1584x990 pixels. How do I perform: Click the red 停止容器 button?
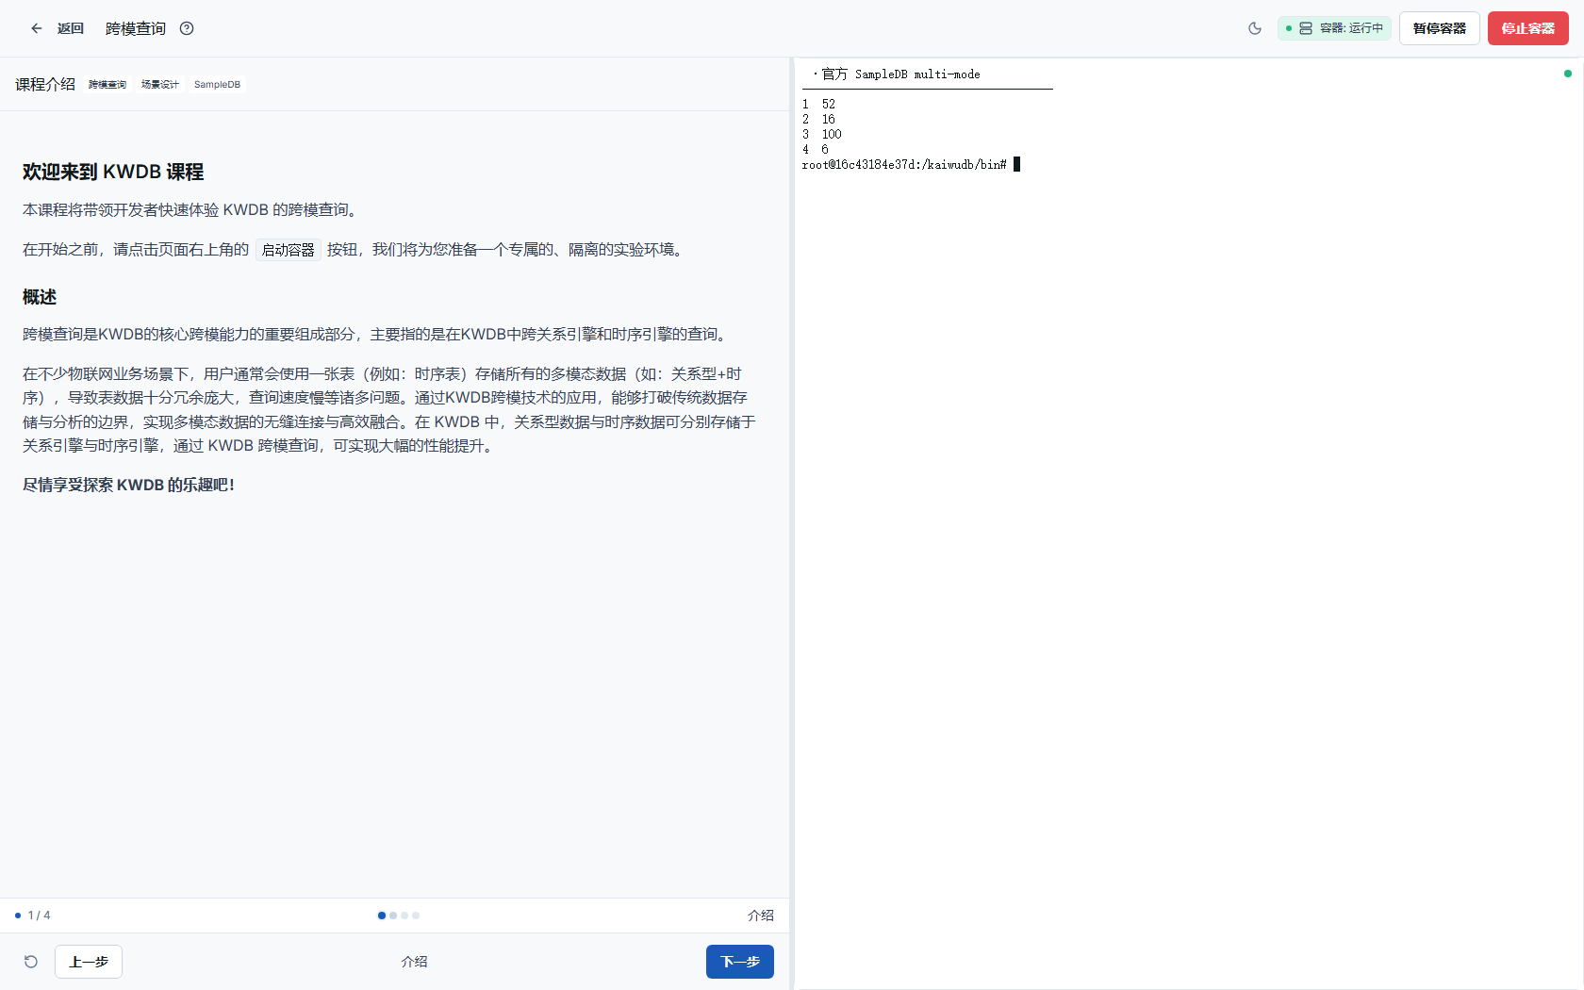1528,28
